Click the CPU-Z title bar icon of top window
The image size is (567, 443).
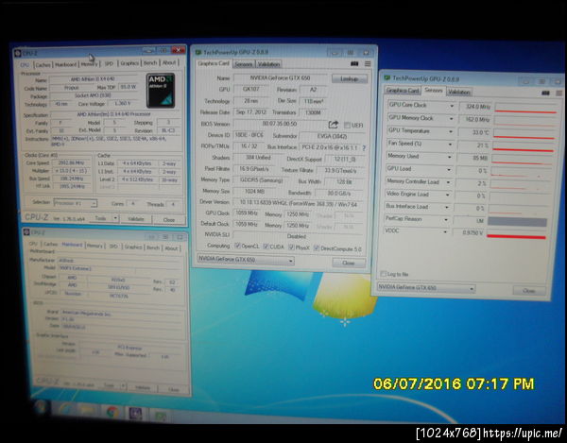[x=18, y=54]
